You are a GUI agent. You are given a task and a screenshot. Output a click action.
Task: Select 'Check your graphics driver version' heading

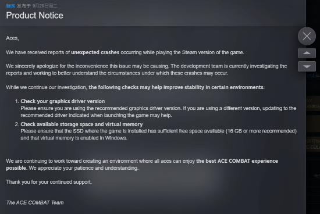point(63,101)
